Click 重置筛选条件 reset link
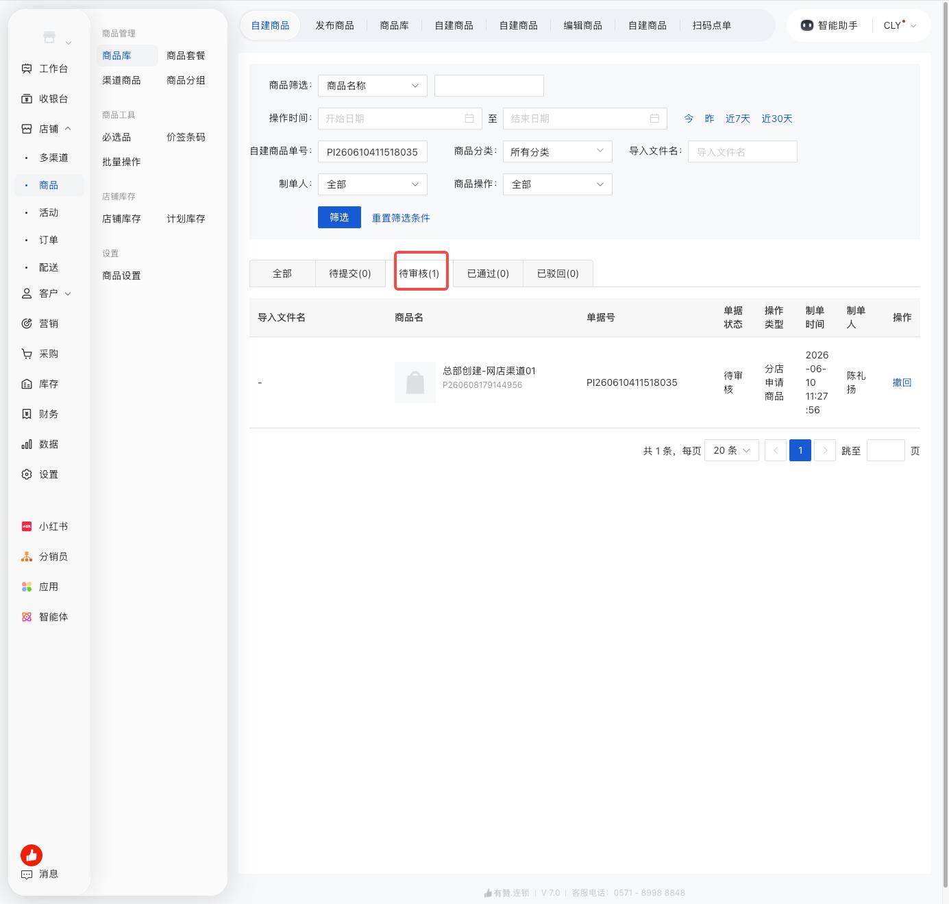The image size is (949, 904). point(401,218)
